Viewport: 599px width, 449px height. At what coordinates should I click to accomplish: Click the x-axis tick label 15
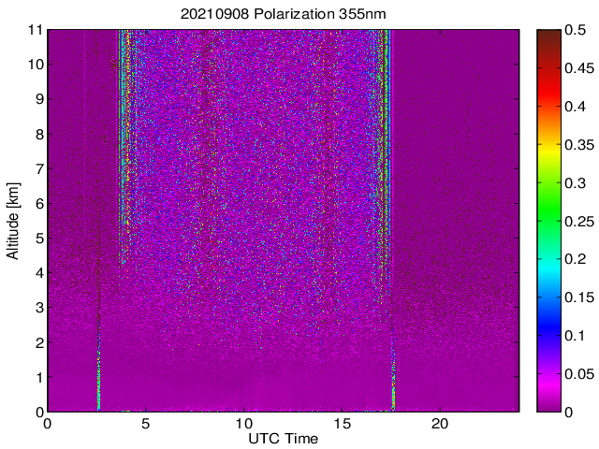pyautogui.click(x=342, y=423)
